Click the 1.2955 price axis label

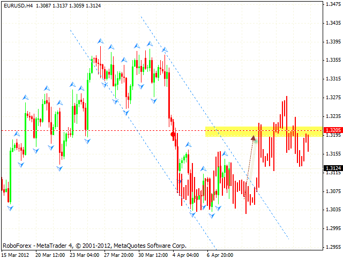(x=333, y=247)
